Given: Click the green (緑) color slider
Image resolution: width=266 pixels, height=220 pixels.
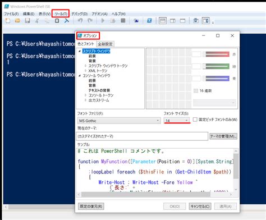Looking at the screenshot, I should click(217, 66).
